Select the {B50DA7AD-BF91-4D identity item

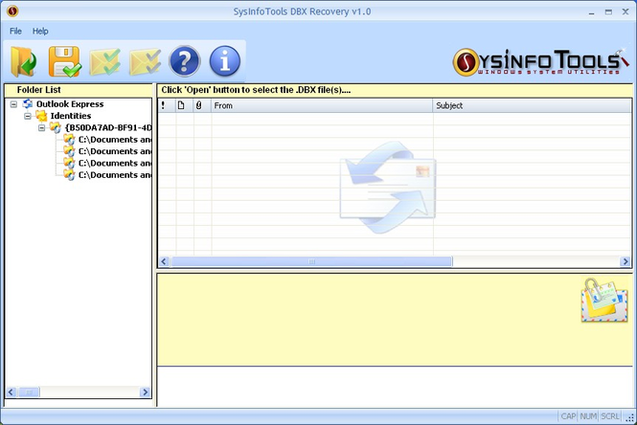(108, 127)
